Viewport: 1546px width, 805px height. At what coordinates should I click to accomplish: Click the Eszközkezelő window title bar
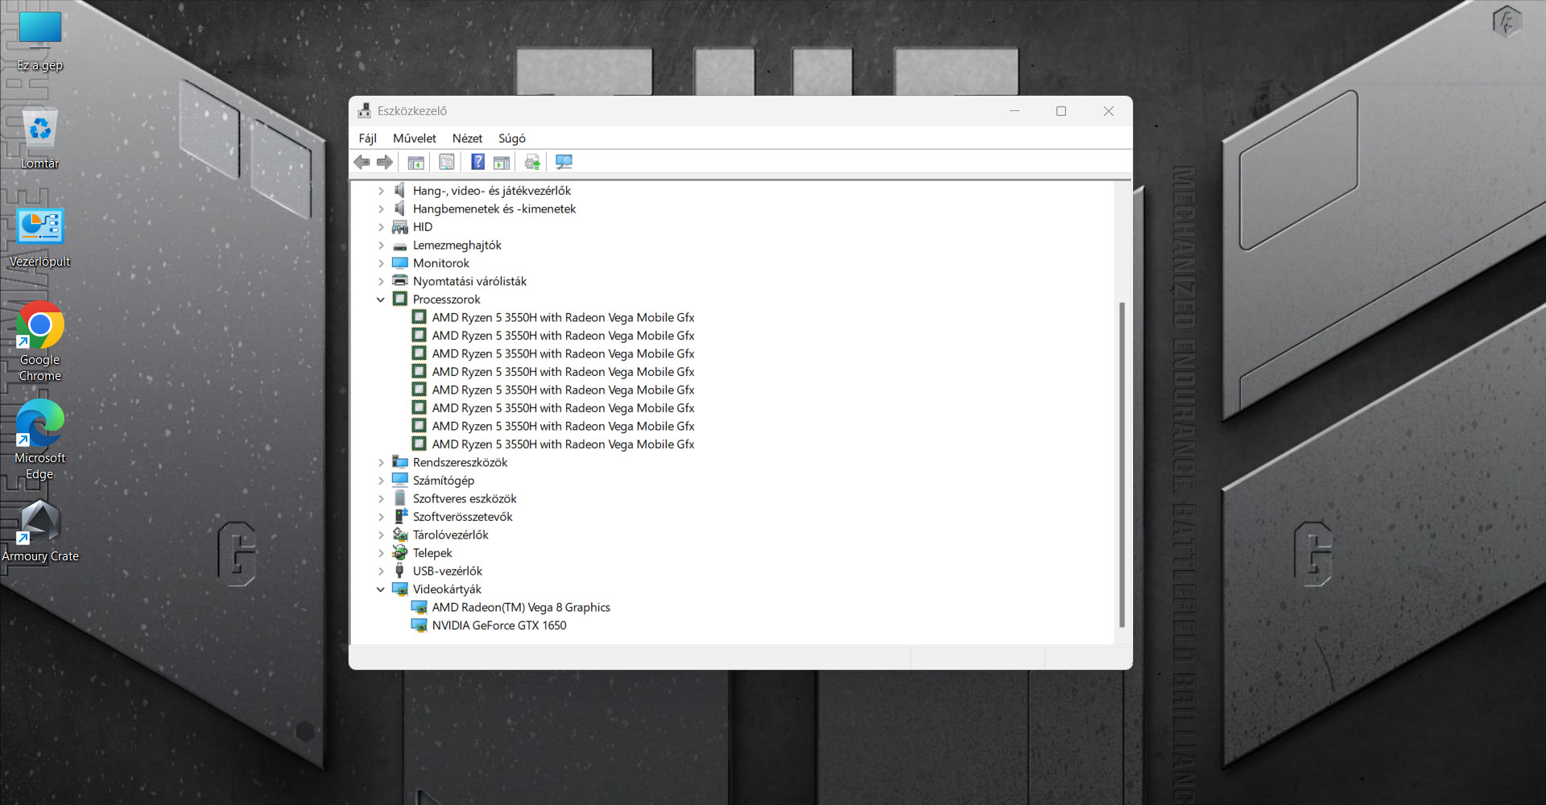[676, 111]
